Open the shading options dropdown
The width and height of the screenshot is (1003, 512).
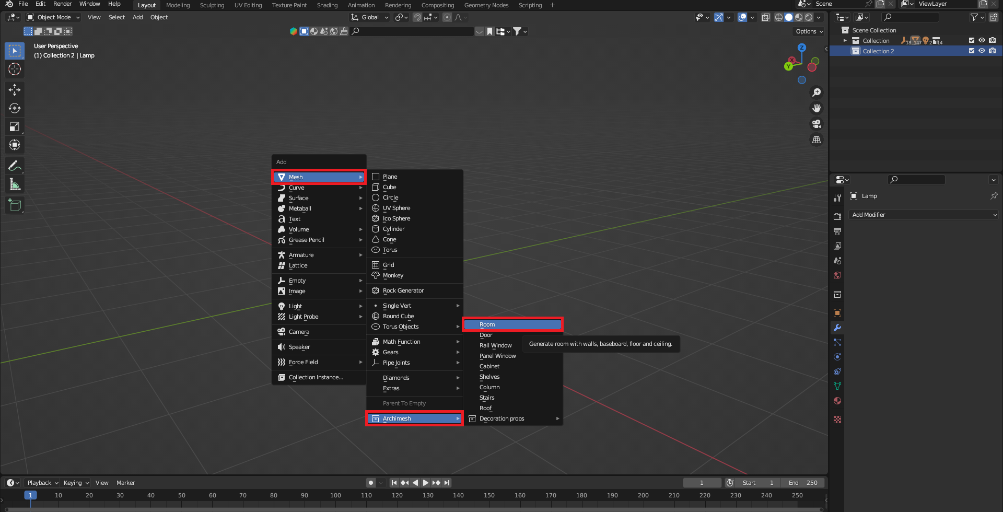[x=819, y=17]
